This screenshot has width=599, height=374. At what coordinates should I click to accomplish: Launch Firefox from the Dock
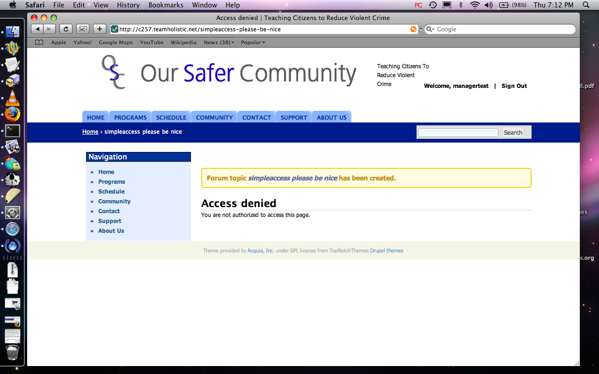point(12,114)
